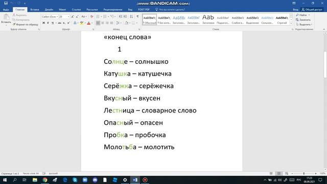Cut selection with Вырезать

[19, 15]
